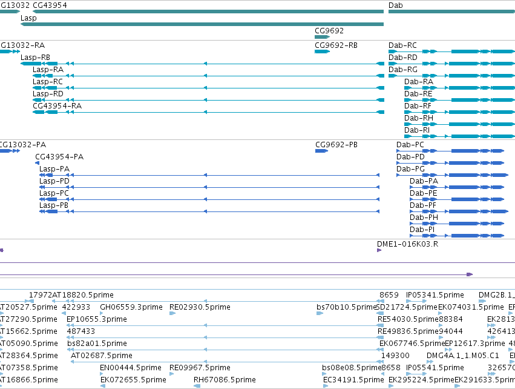Open the GH06559.3prime EST label
Viewport: 515px width, 389px height.
(x=131, y=307)
